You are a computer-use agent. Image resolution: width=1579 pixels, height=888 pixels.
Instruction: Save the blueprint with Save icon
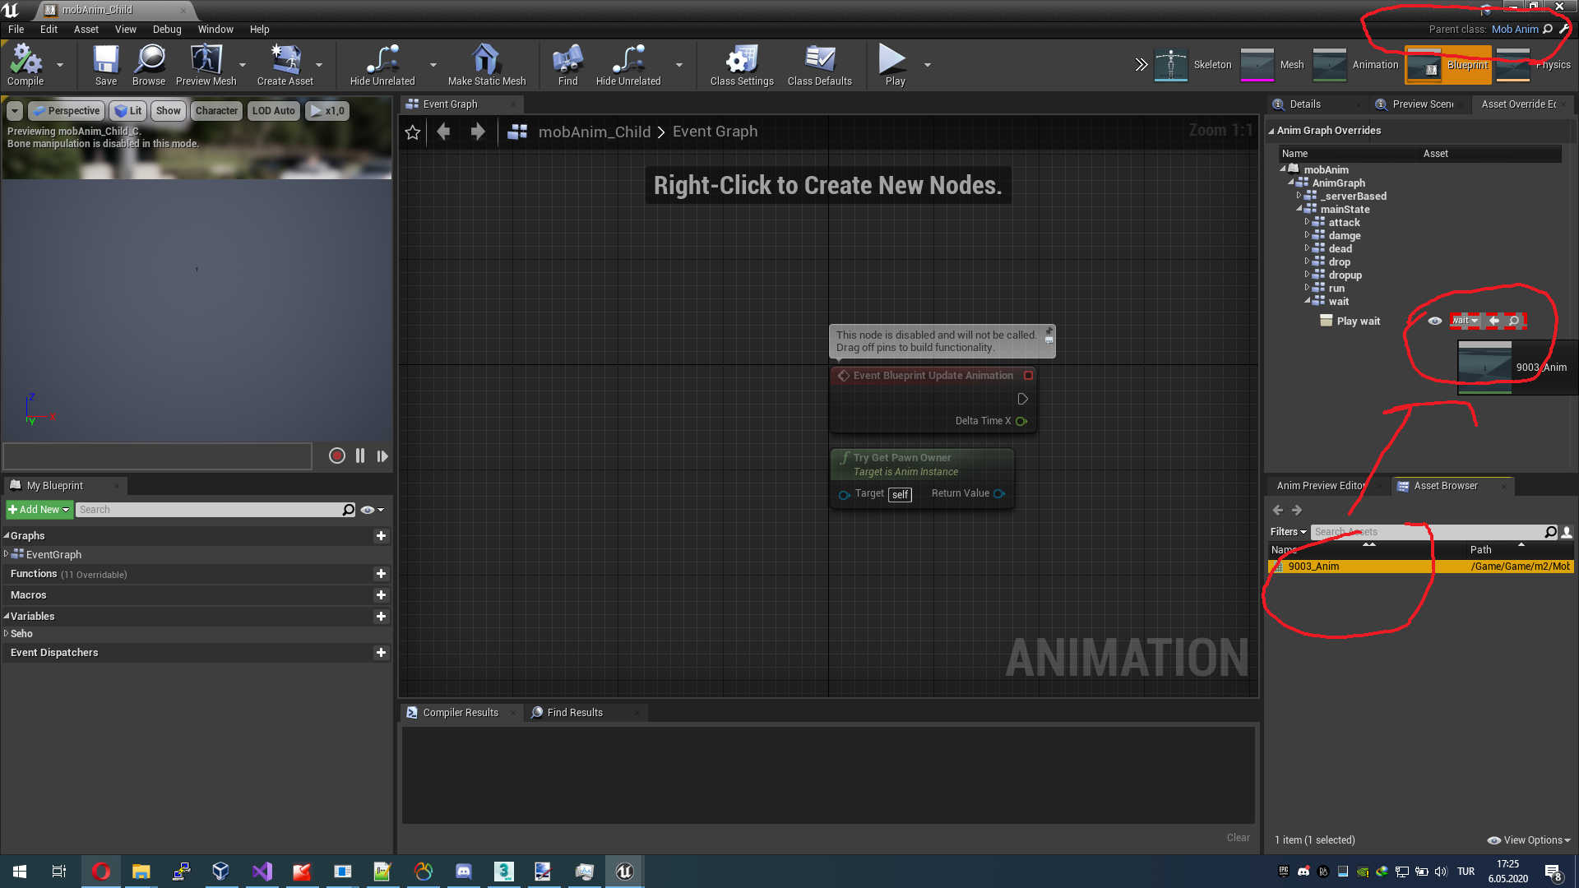pos(106,65)
